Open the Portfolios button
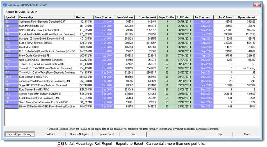The width and height of the screenshot is (267, 147). pos(51,134)
